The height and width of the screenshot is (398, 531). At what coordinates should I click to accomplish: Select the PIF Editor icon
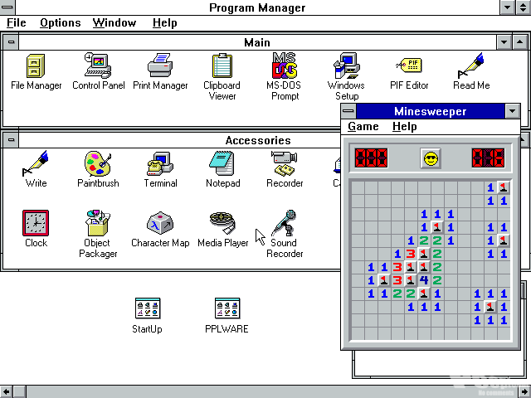click(x=409, y=66)
